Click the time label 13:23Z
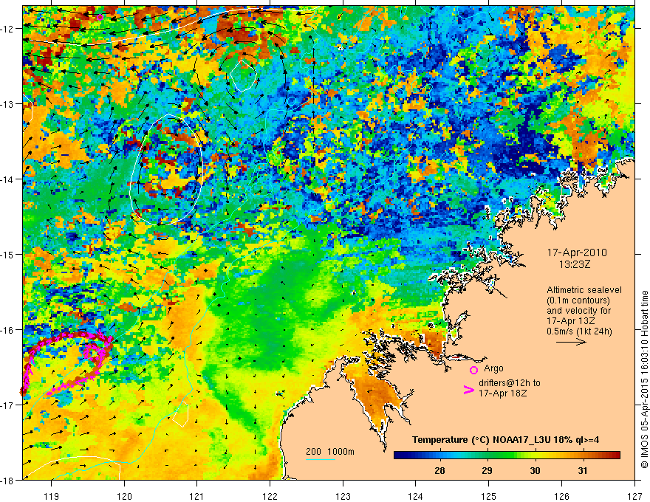The width and height of the screenshot is (650, 502). [x=574, y=264]
